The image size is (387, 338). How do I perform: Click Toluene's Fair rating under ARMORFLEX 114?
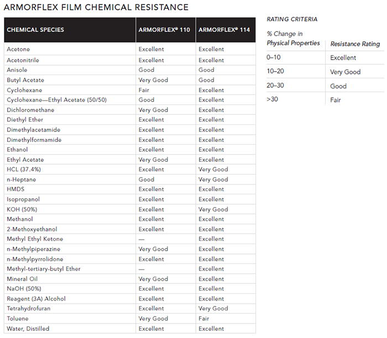click(203, 319)
